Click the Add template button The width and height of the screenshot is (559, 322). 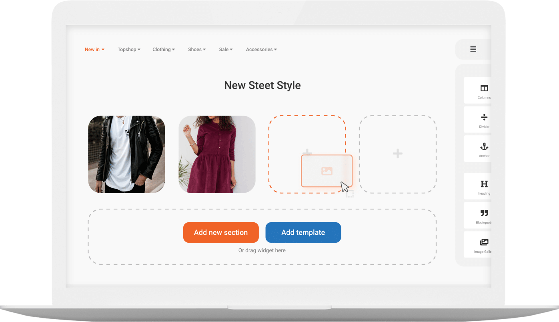tap(303, 232)
